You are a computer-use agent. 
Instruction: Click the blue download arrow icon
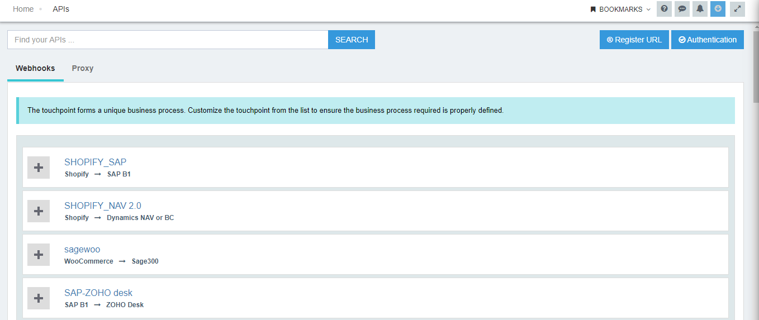coord(718,9)
